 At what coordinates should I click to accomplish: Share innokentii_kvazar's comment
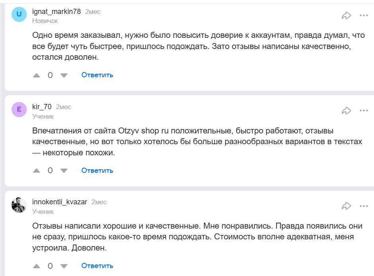pos(347,206)
